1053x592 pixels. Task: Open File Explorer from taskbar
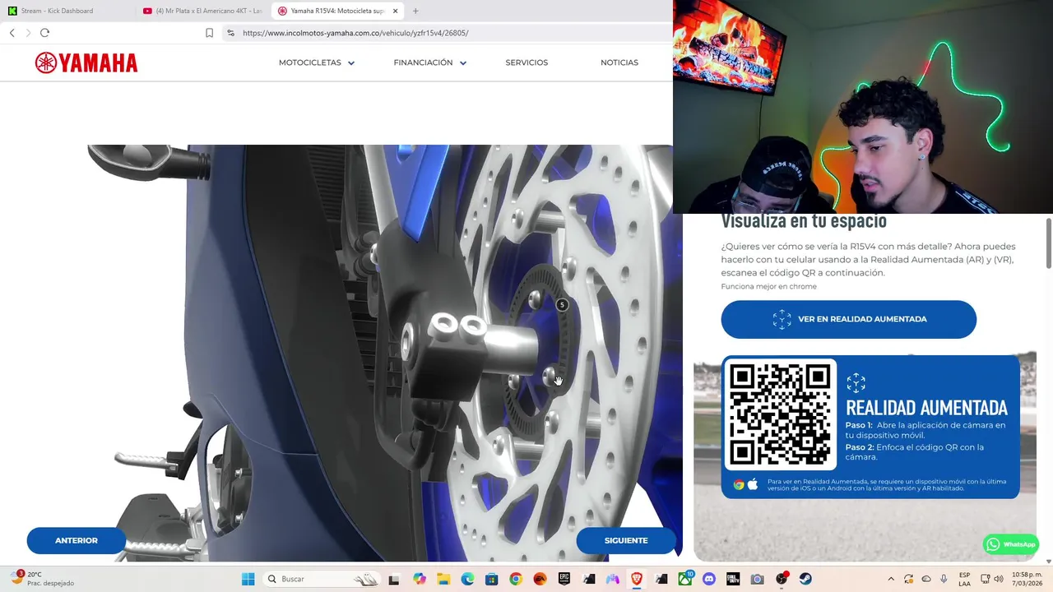443,579
